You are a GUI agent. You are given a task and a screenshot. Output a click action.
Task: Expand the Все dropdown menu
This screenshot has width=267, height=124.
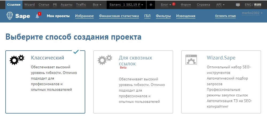coord(97,5)
